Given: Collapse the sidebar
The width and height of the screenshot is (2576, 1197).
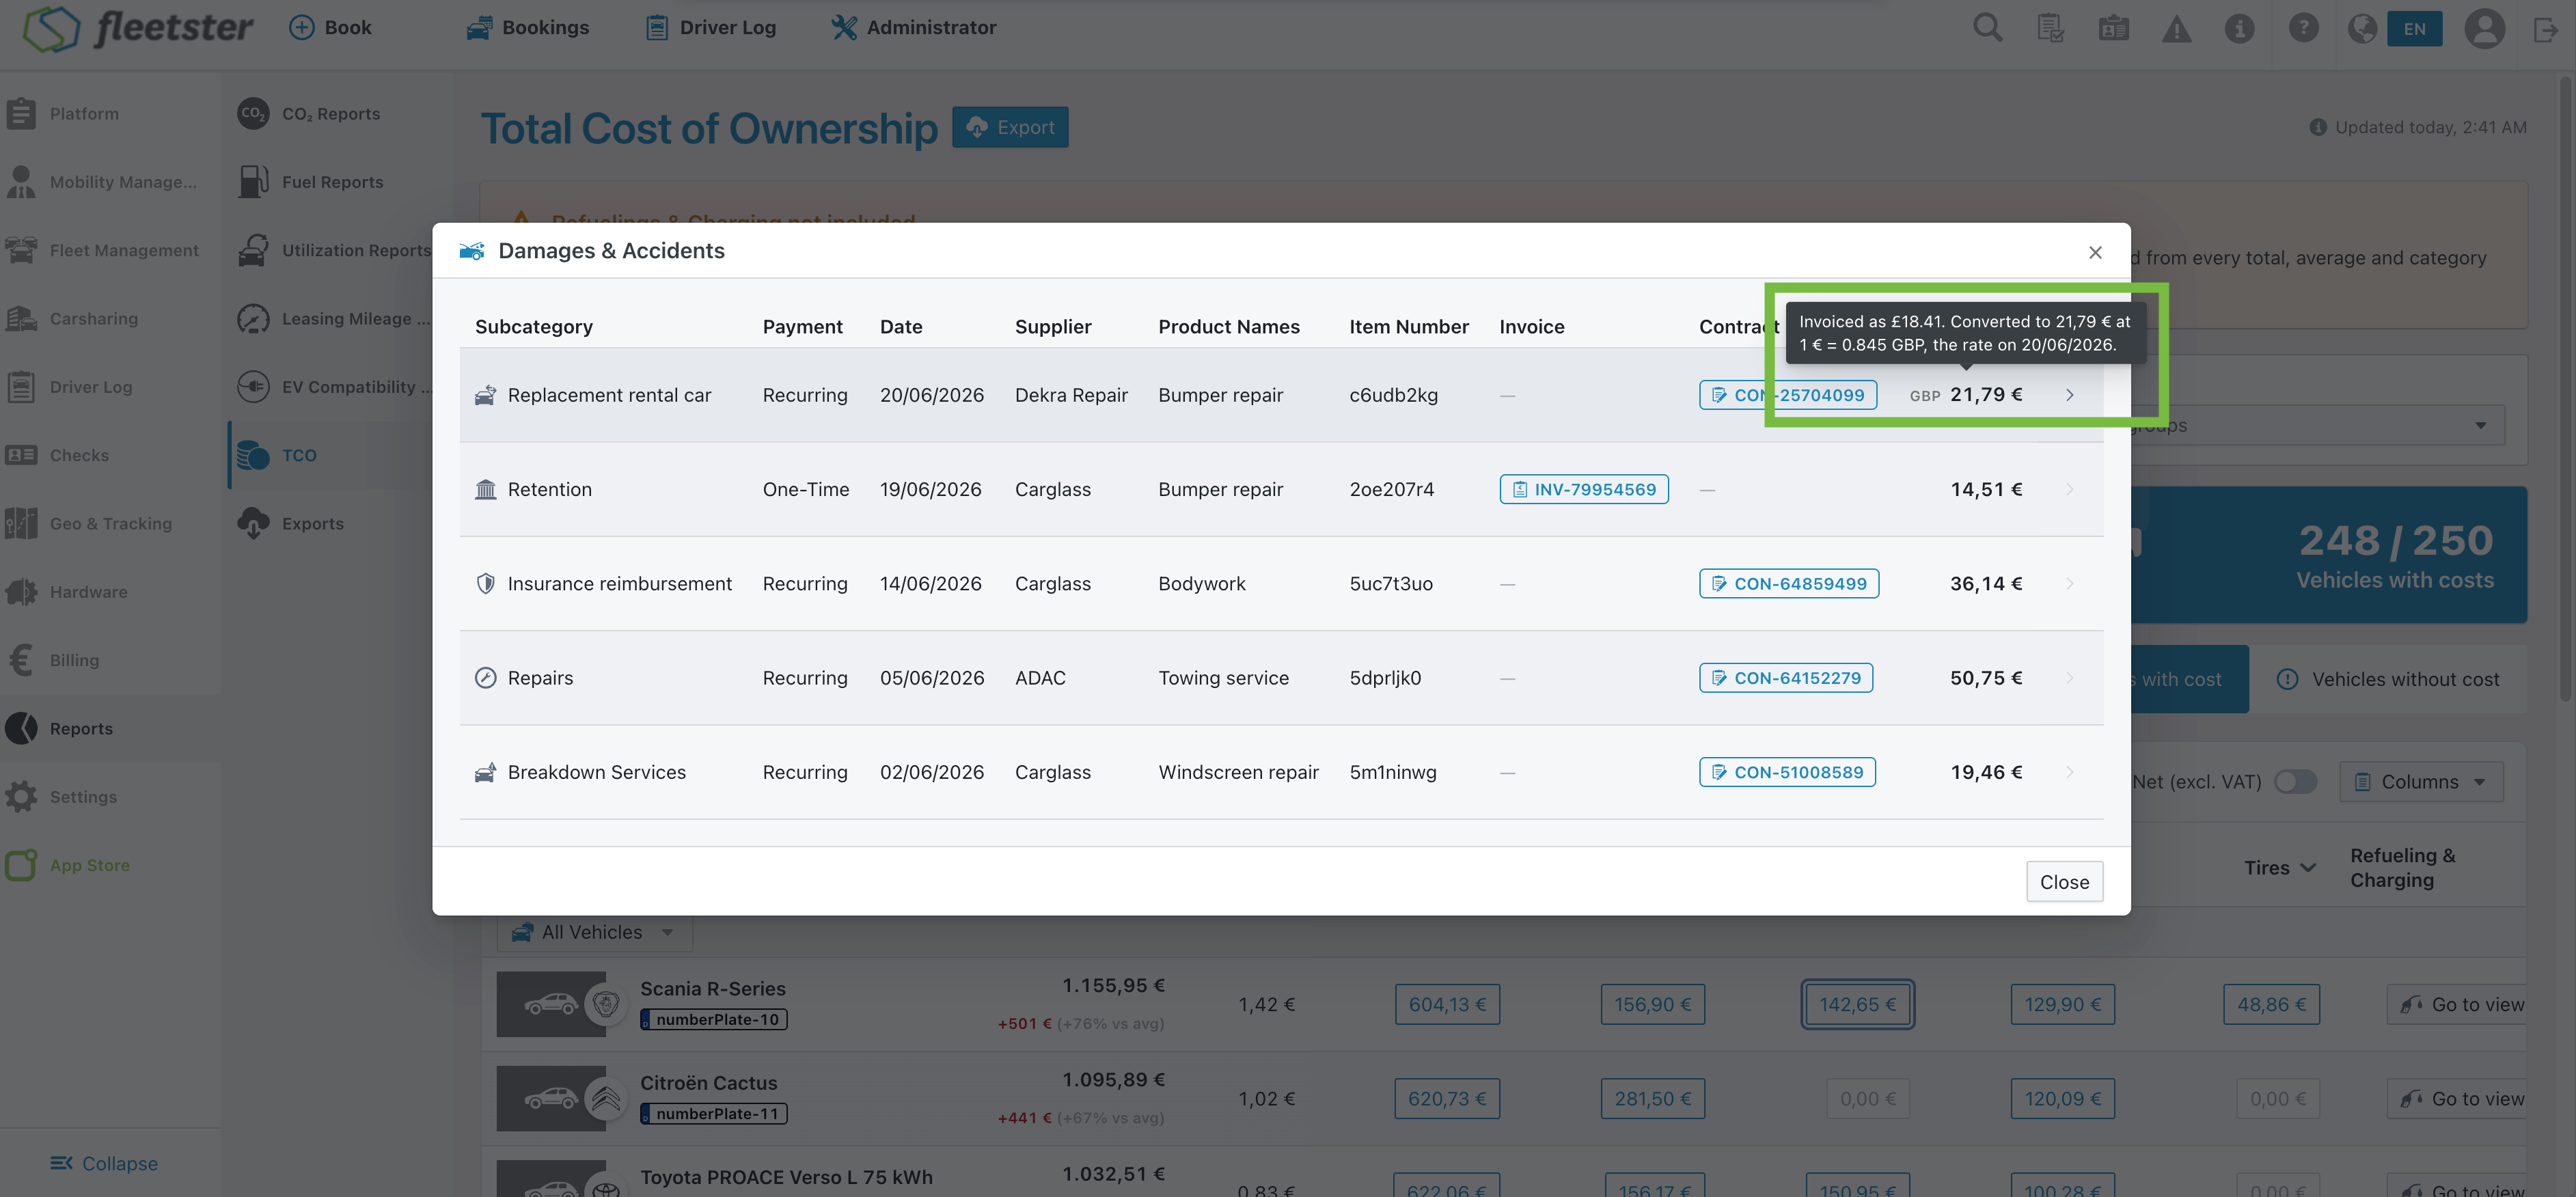Looking at the screenshot, I should click(104, 1164).
